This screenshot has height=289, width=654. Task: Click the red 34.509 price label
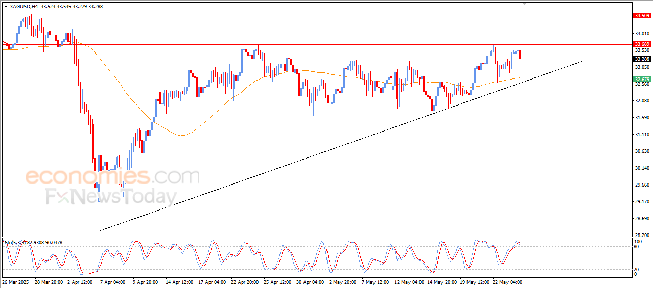pyautogui.click(x=641, y=16)
